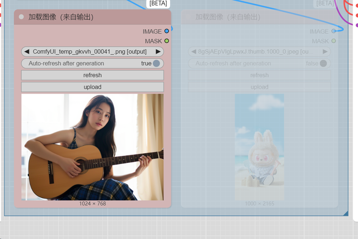Click the blue IMAGE output port on left node
Viewport: 358px width, 239px height.
[x=167, y=31]
